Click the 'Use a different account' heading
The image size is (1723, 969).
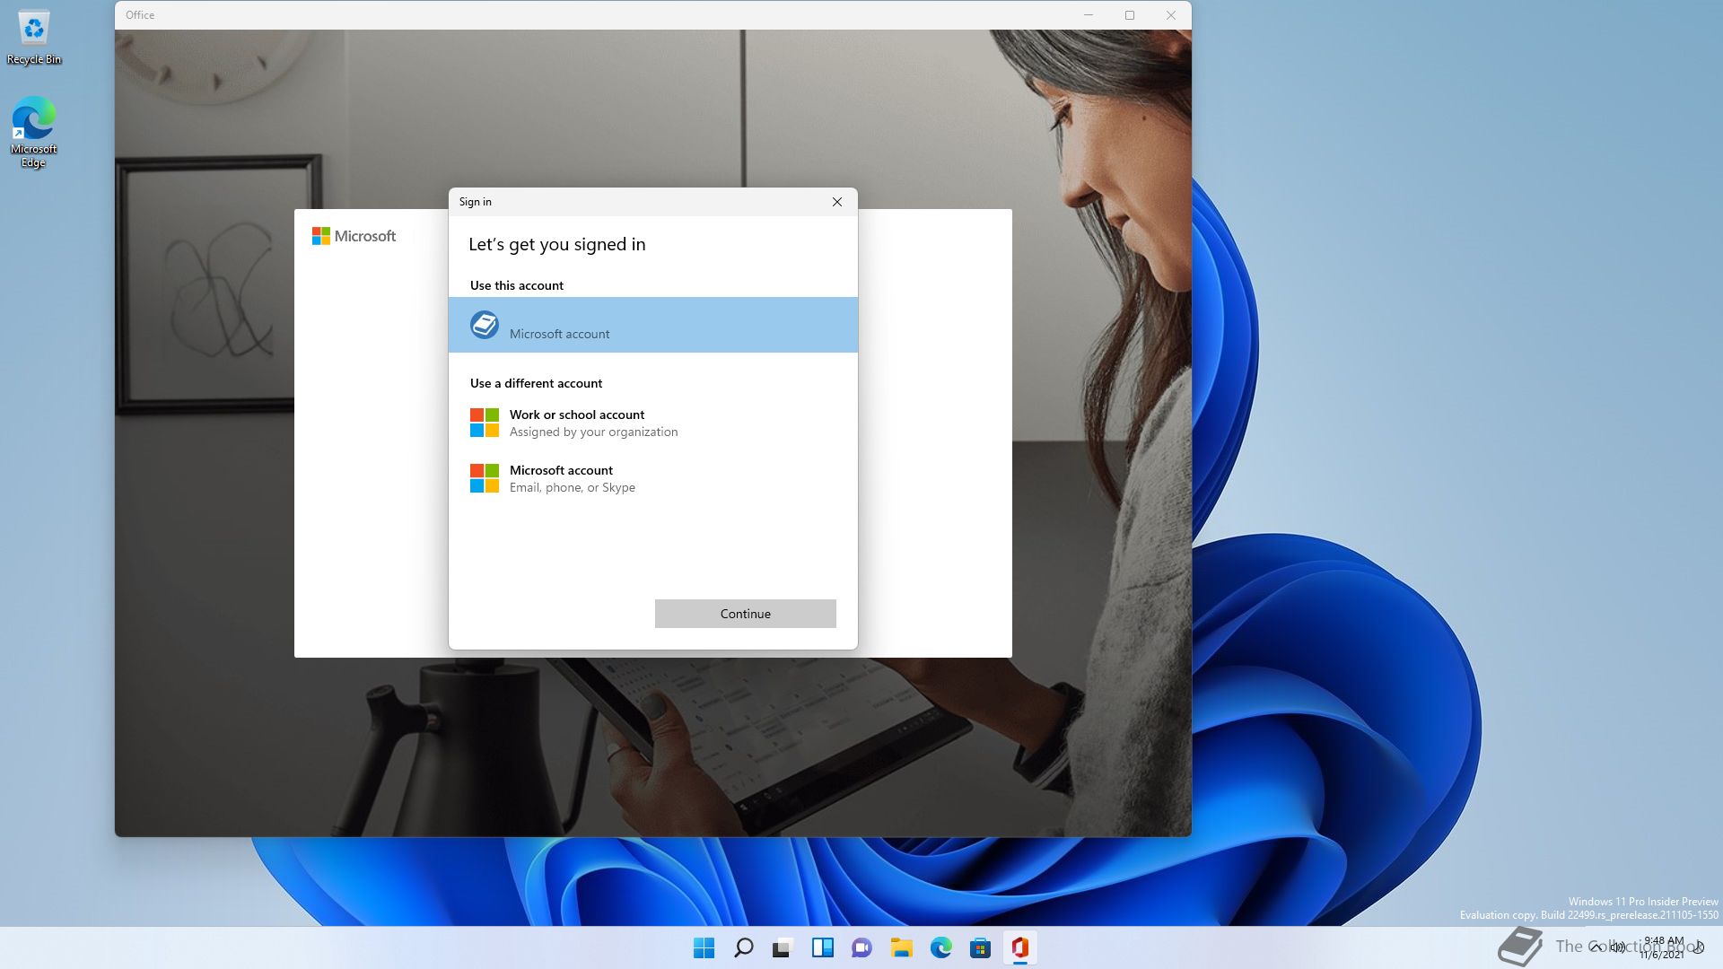point(536,383)
